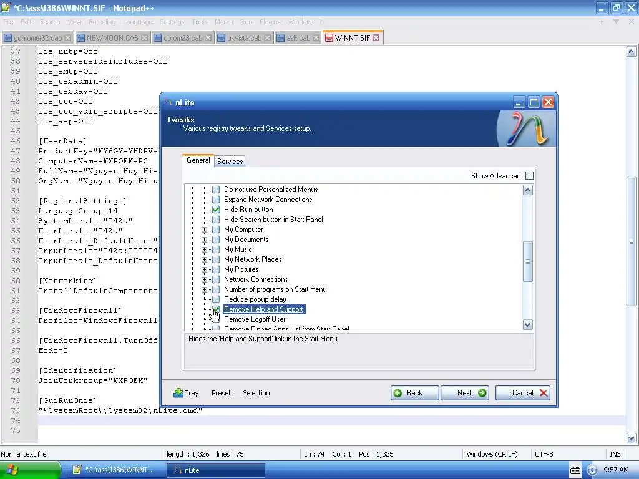Open Notepad++ Search menu

point(50,22)
